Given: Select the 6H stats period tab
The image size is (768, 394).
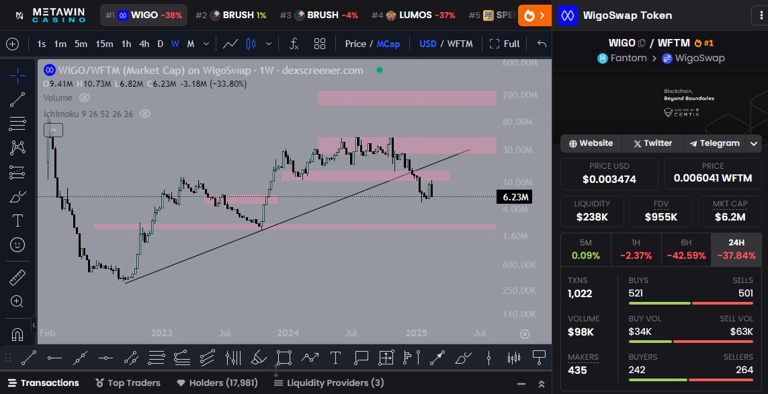Looking at the screenshot, I should pyautogui.click(x=686, y=249).
